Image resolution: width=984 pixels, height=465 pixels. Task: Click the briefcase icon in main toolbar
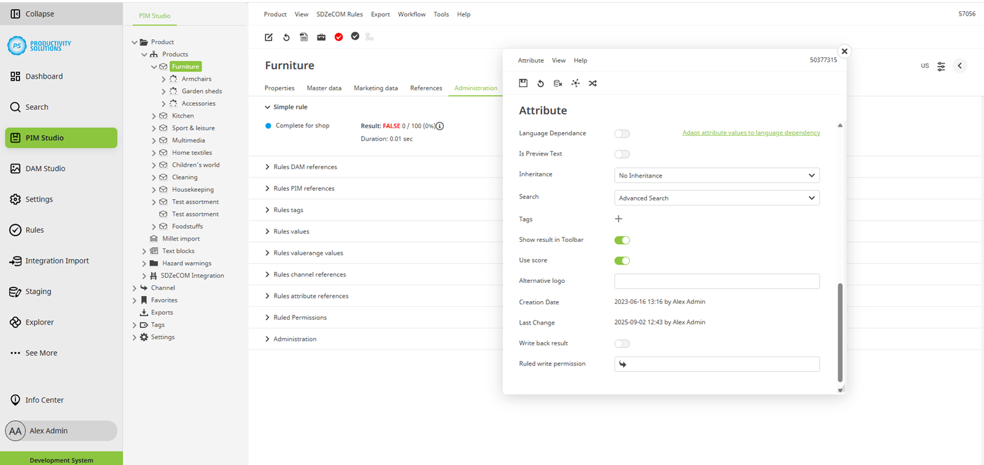pos(321,37)
